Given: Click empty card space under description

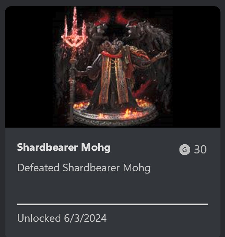Looking at the screenshot, I should pyautogui.click(x=113, y=188).
